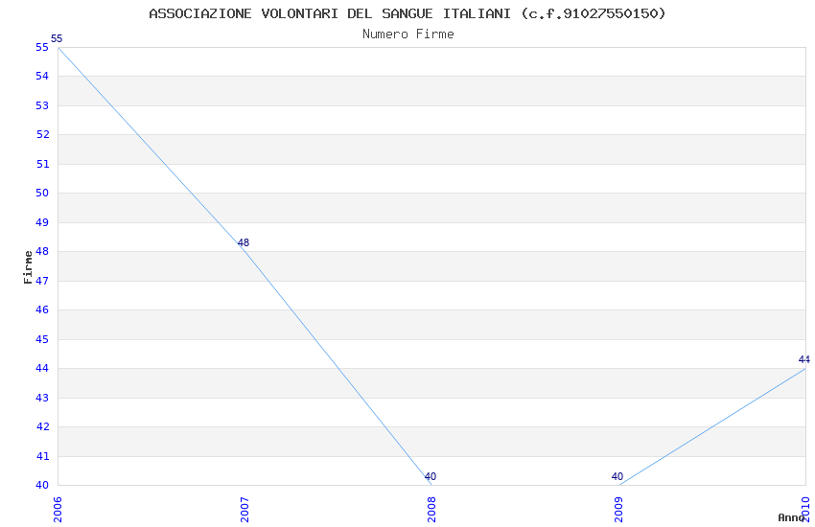The height and width of the screenshot is (527, 815).
Task: Click y-axis tick value 50
Action: 42,194
